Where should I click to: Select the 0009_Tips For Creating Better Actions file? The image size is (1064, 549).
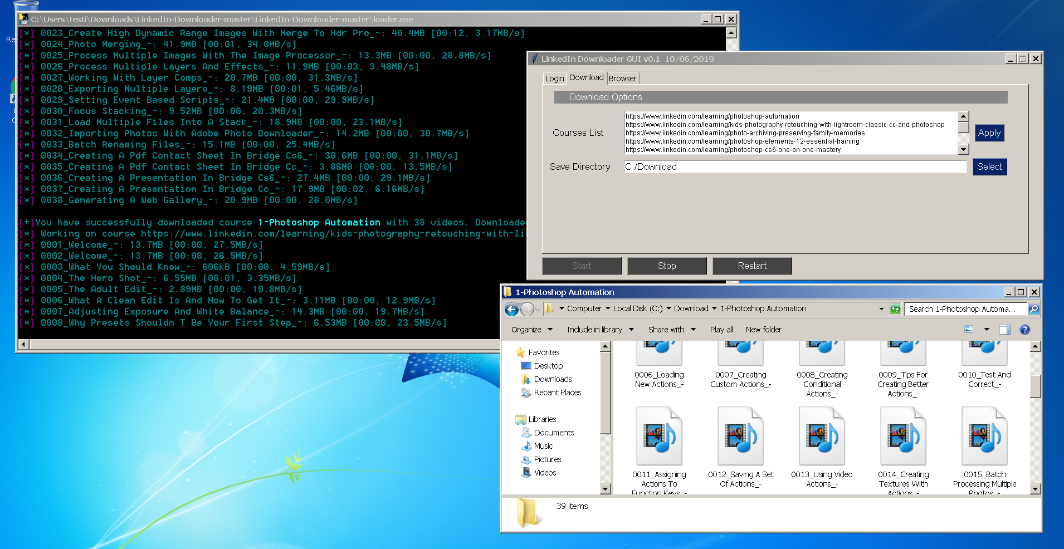(903, 370)
